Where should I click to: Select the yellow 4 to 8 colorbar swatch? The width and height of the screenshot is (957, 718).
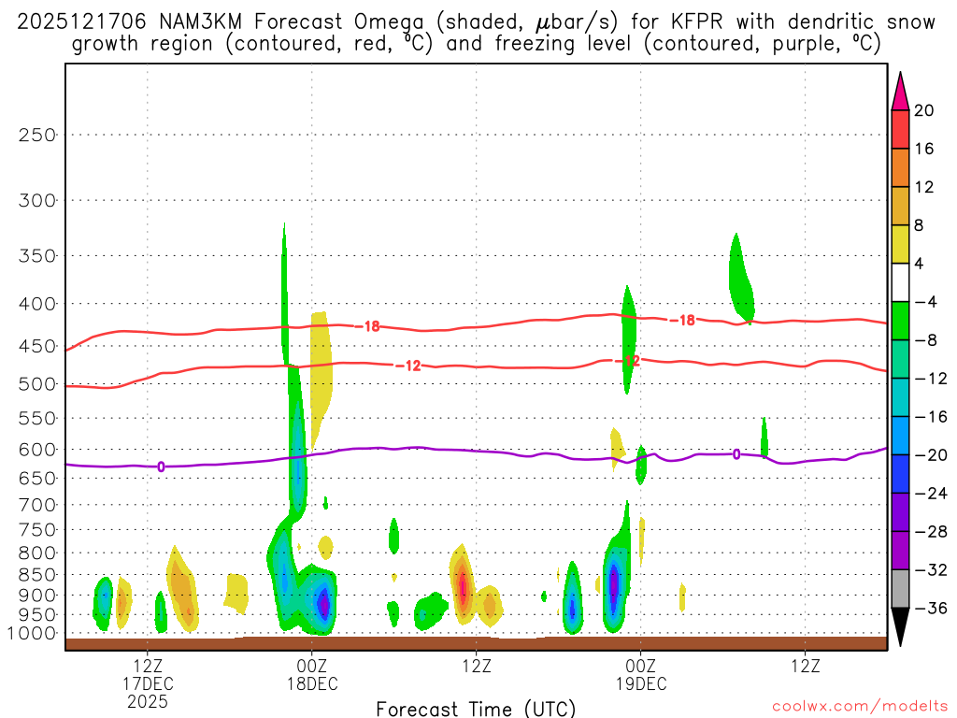[x=900, y=244]
